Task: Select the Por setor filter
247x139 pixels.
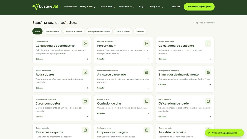Action: (140, 31)
